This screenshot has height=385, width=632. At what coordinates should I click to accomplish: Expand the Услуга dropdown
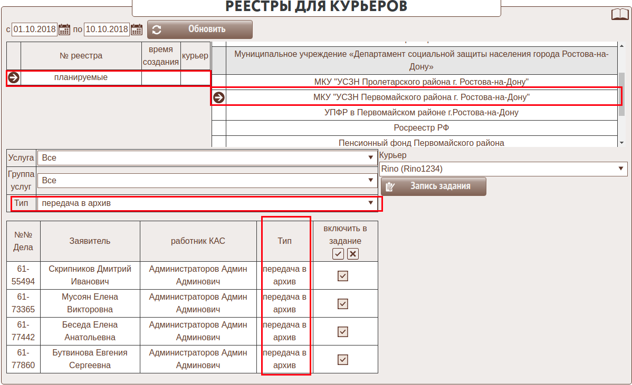(207, 158)
